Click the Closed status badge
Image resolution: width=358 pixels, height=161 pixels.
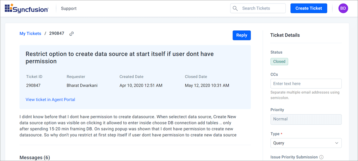(x=279, y=61)
